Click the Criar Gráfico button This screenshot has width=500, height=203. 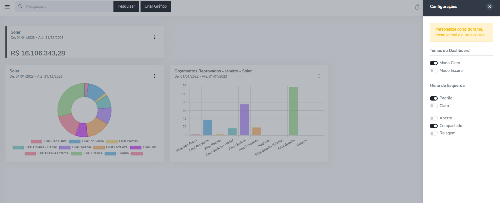pos(156,6)
